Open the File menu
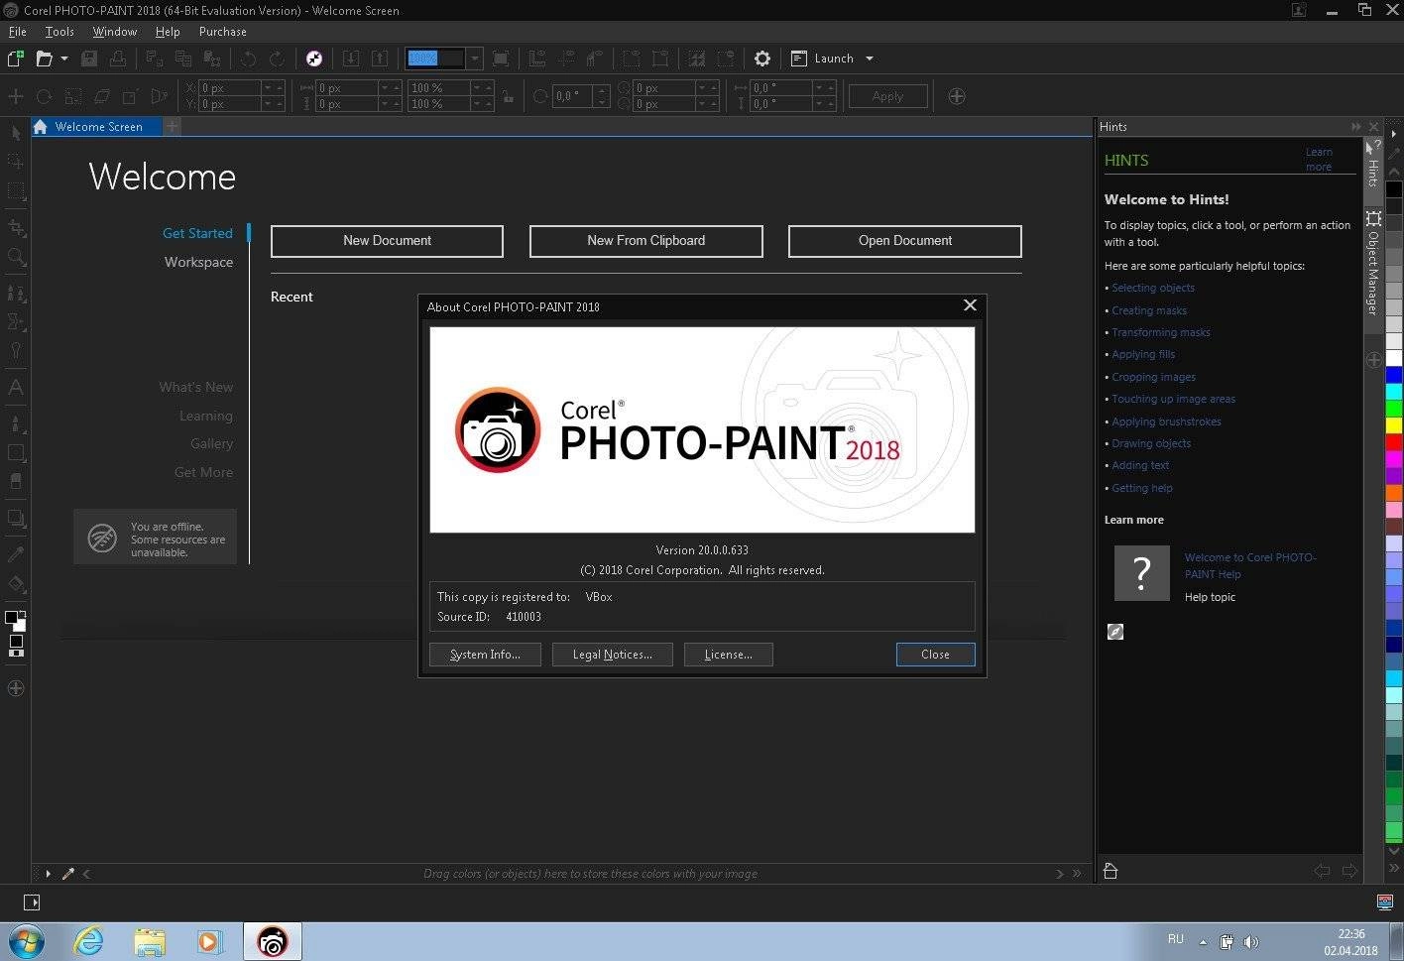The height and width of the screenshot is (961, 1404). (x=17, y=32)
